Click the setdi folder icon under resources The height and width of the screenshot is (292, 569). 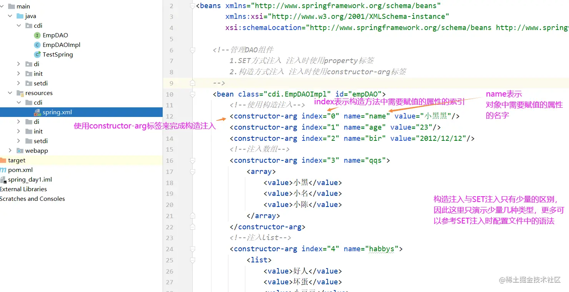point(29,141)
